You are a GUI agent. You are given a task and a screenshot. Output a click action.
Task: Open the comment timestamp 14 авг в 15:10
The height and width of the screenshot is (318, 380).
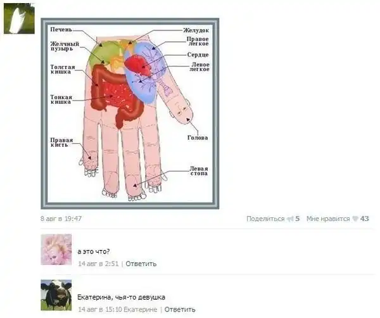click(100, 310)
